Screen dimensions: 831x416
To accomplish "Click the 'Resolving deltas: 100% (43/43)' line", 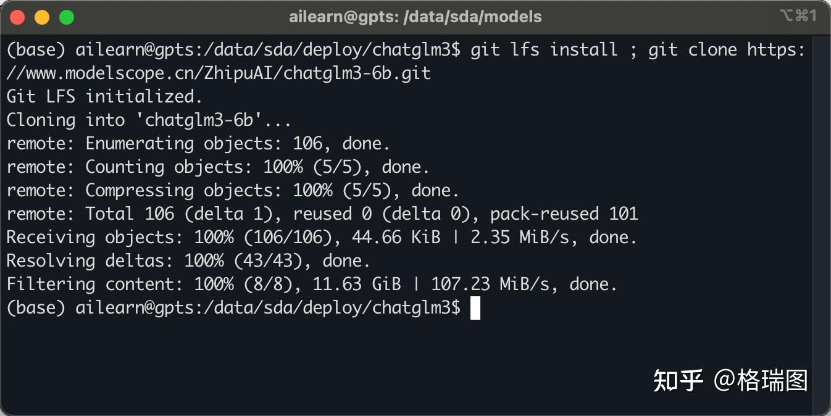I will 188,261.
